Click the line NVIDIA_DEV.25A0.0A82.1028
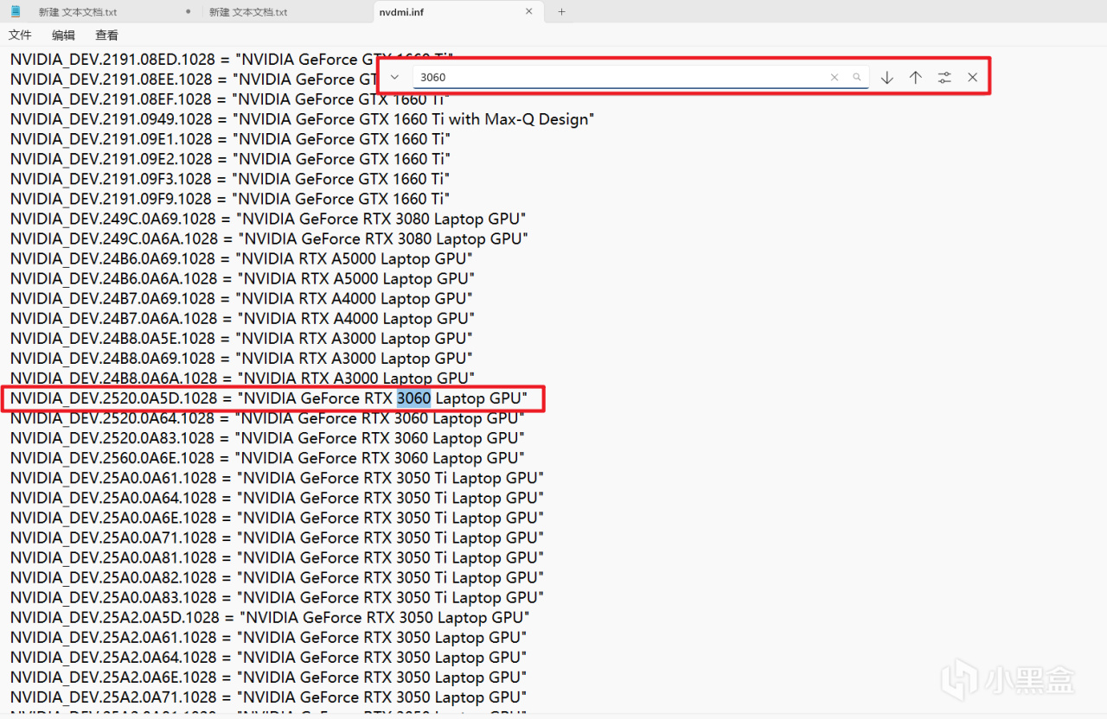The image size is (1107, 719). (x=277, y=577)
